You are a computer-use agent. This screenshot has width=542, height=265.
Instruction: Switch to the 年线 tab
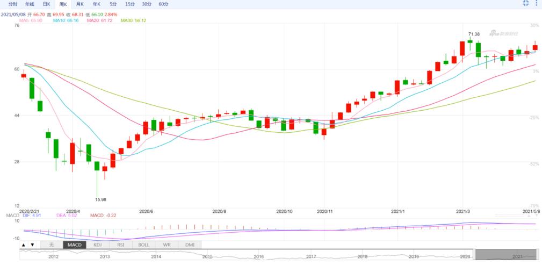(x=30, y=4)
